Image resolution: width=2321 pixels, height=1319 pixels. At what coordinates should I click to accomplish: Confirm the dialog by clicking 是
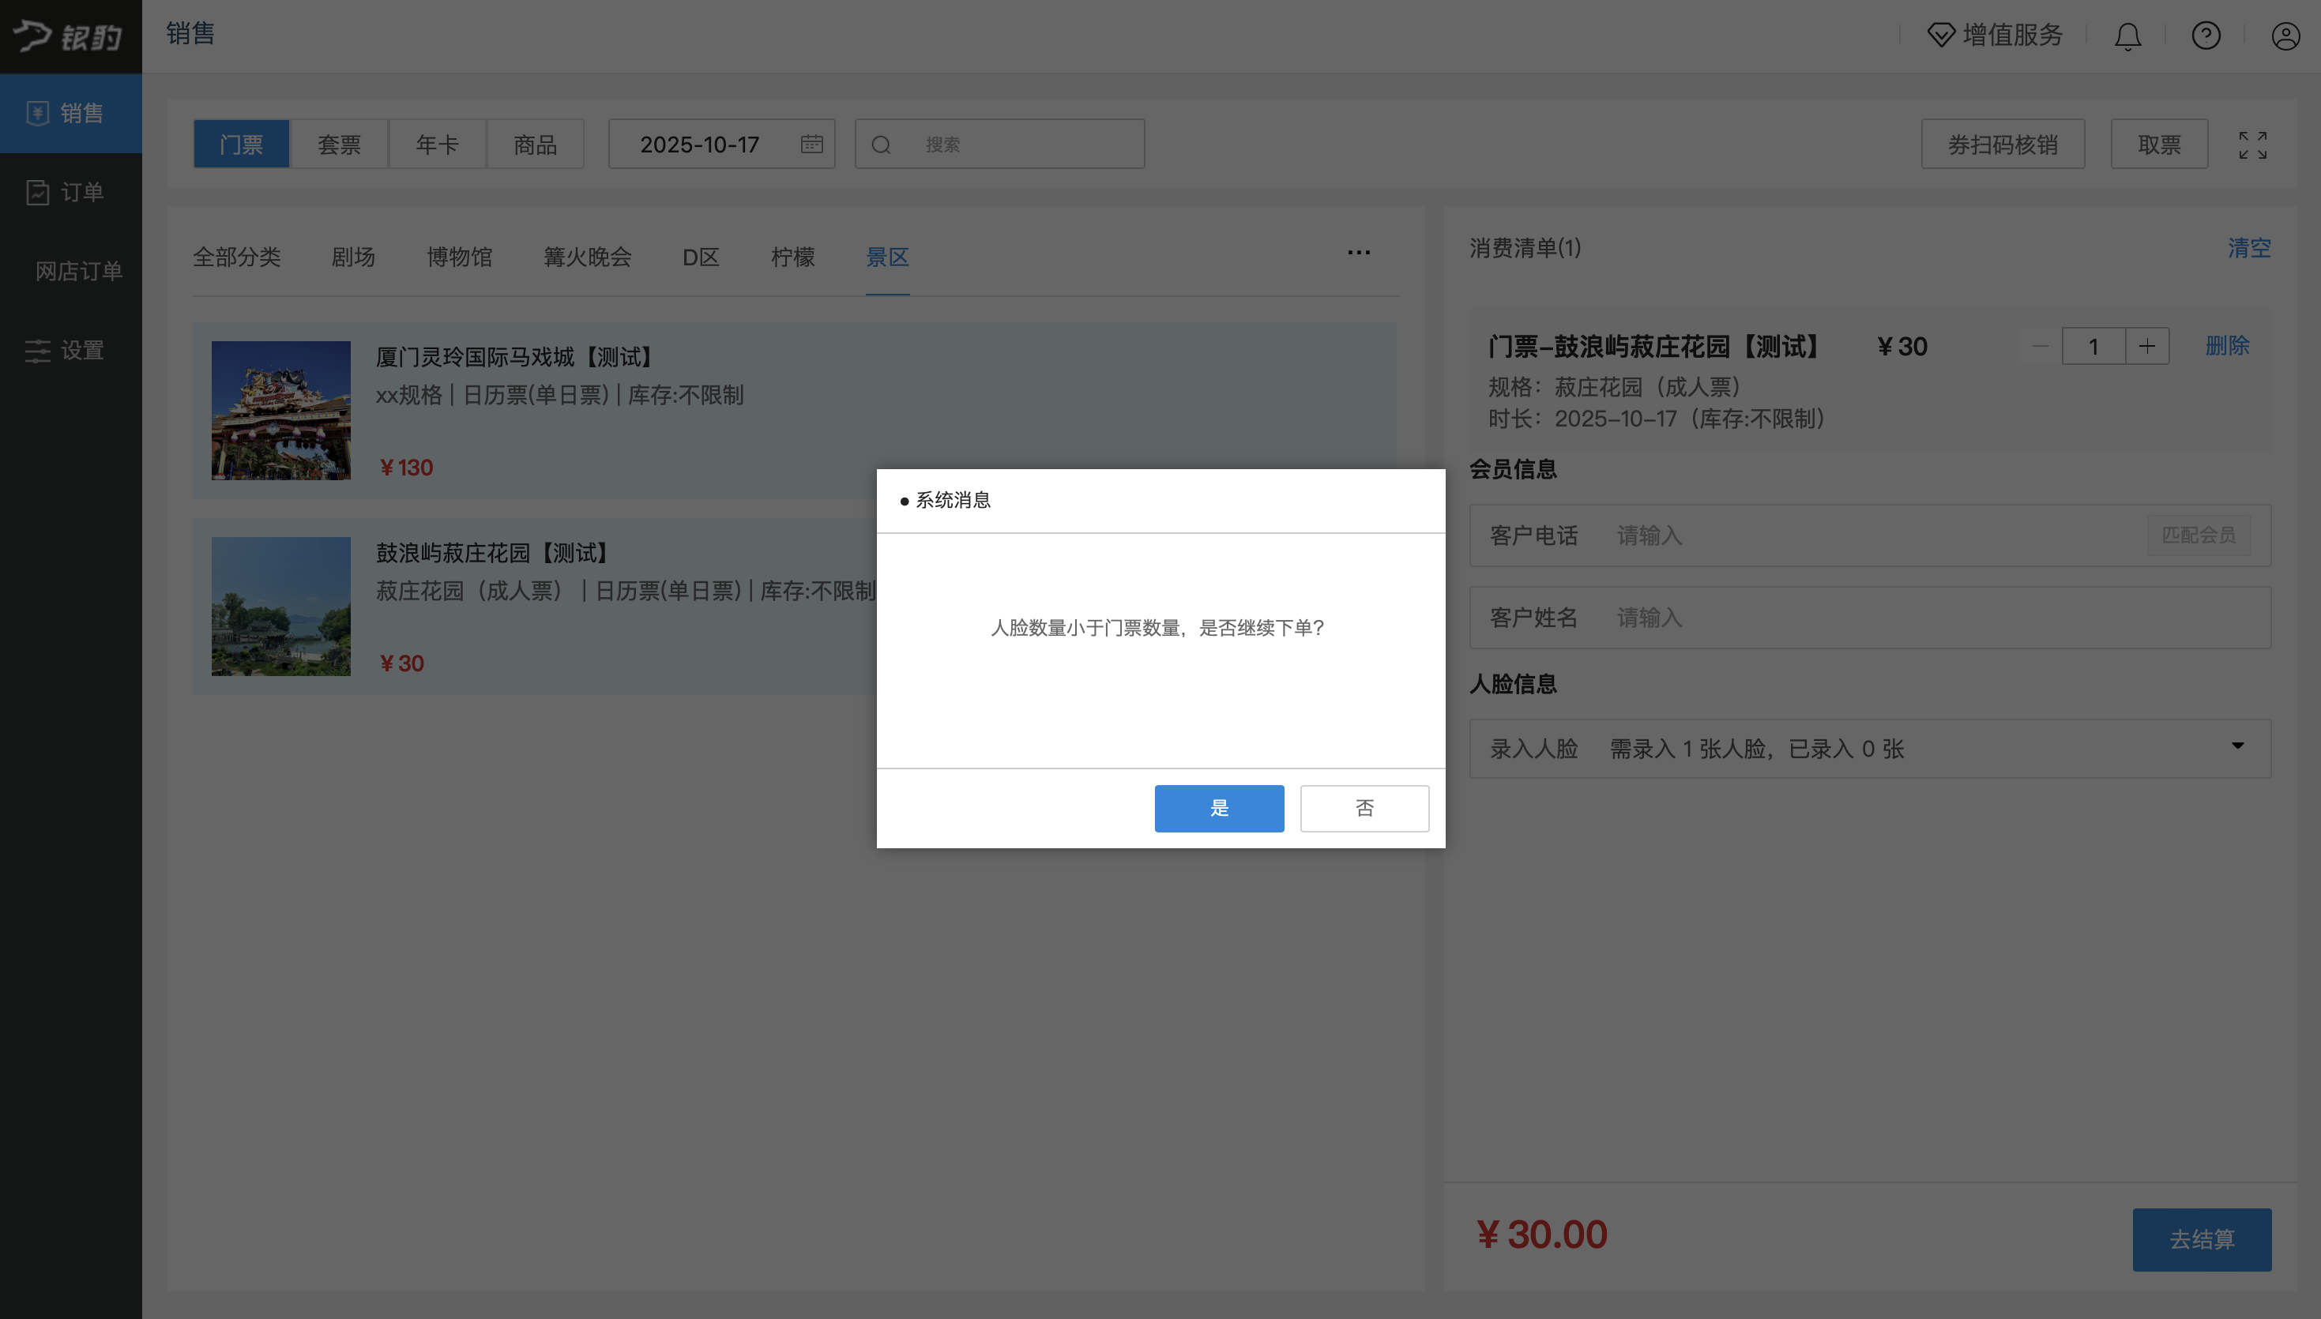[x=1218, y=808]
